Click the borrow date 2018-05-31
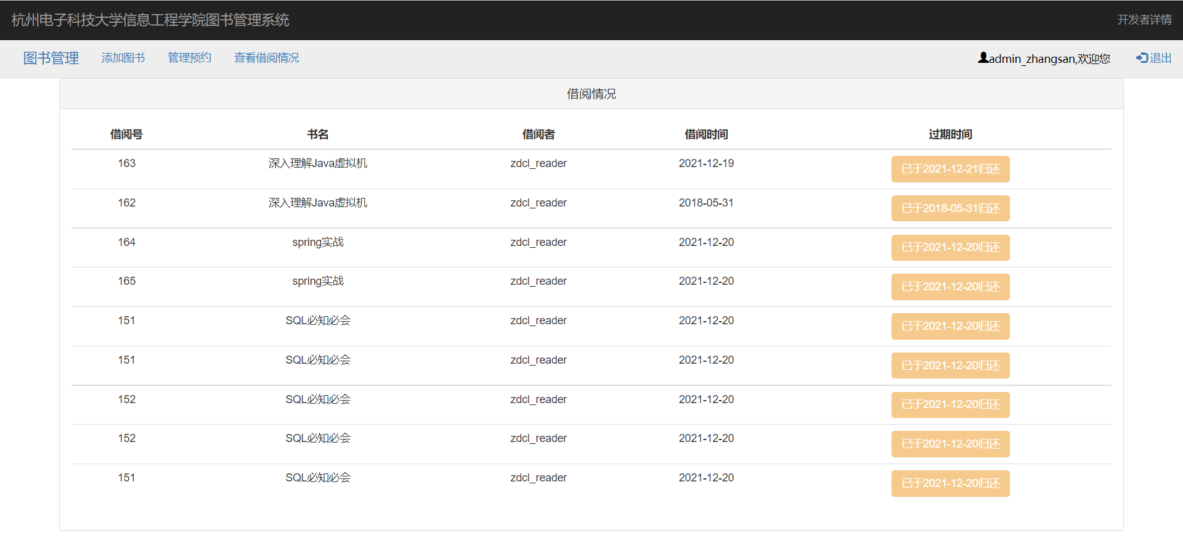The height and width of the screenshot is (556, 1183). (x=706, y=203)
